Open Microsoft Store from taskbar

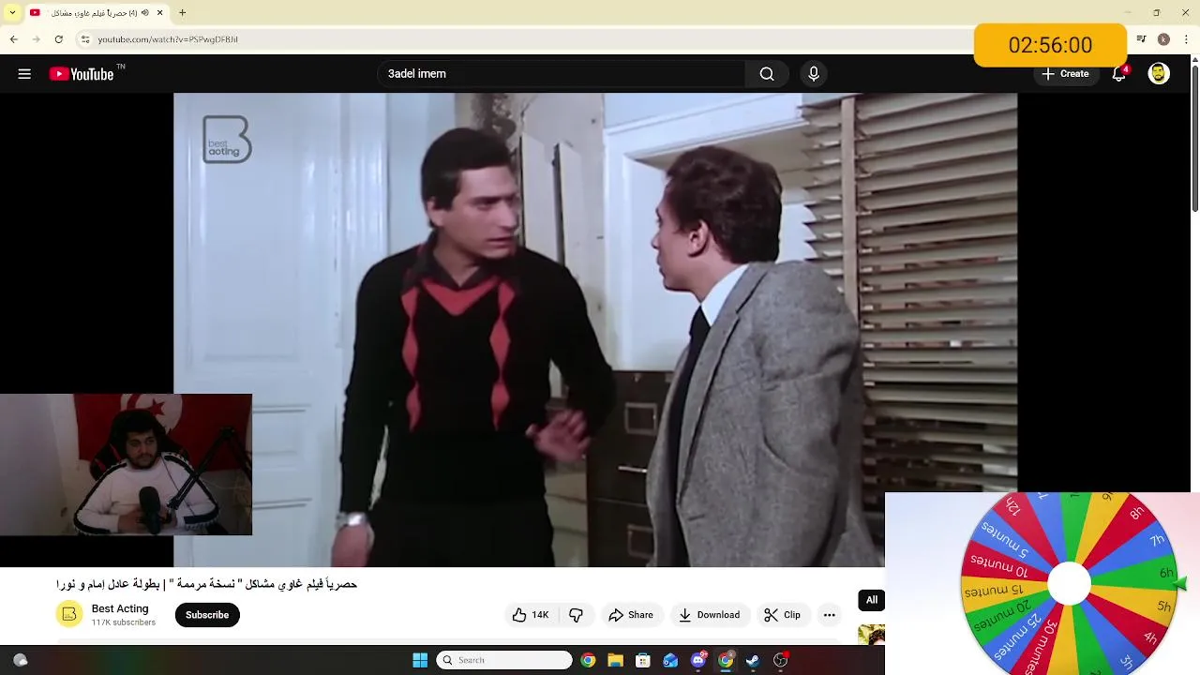643,660
